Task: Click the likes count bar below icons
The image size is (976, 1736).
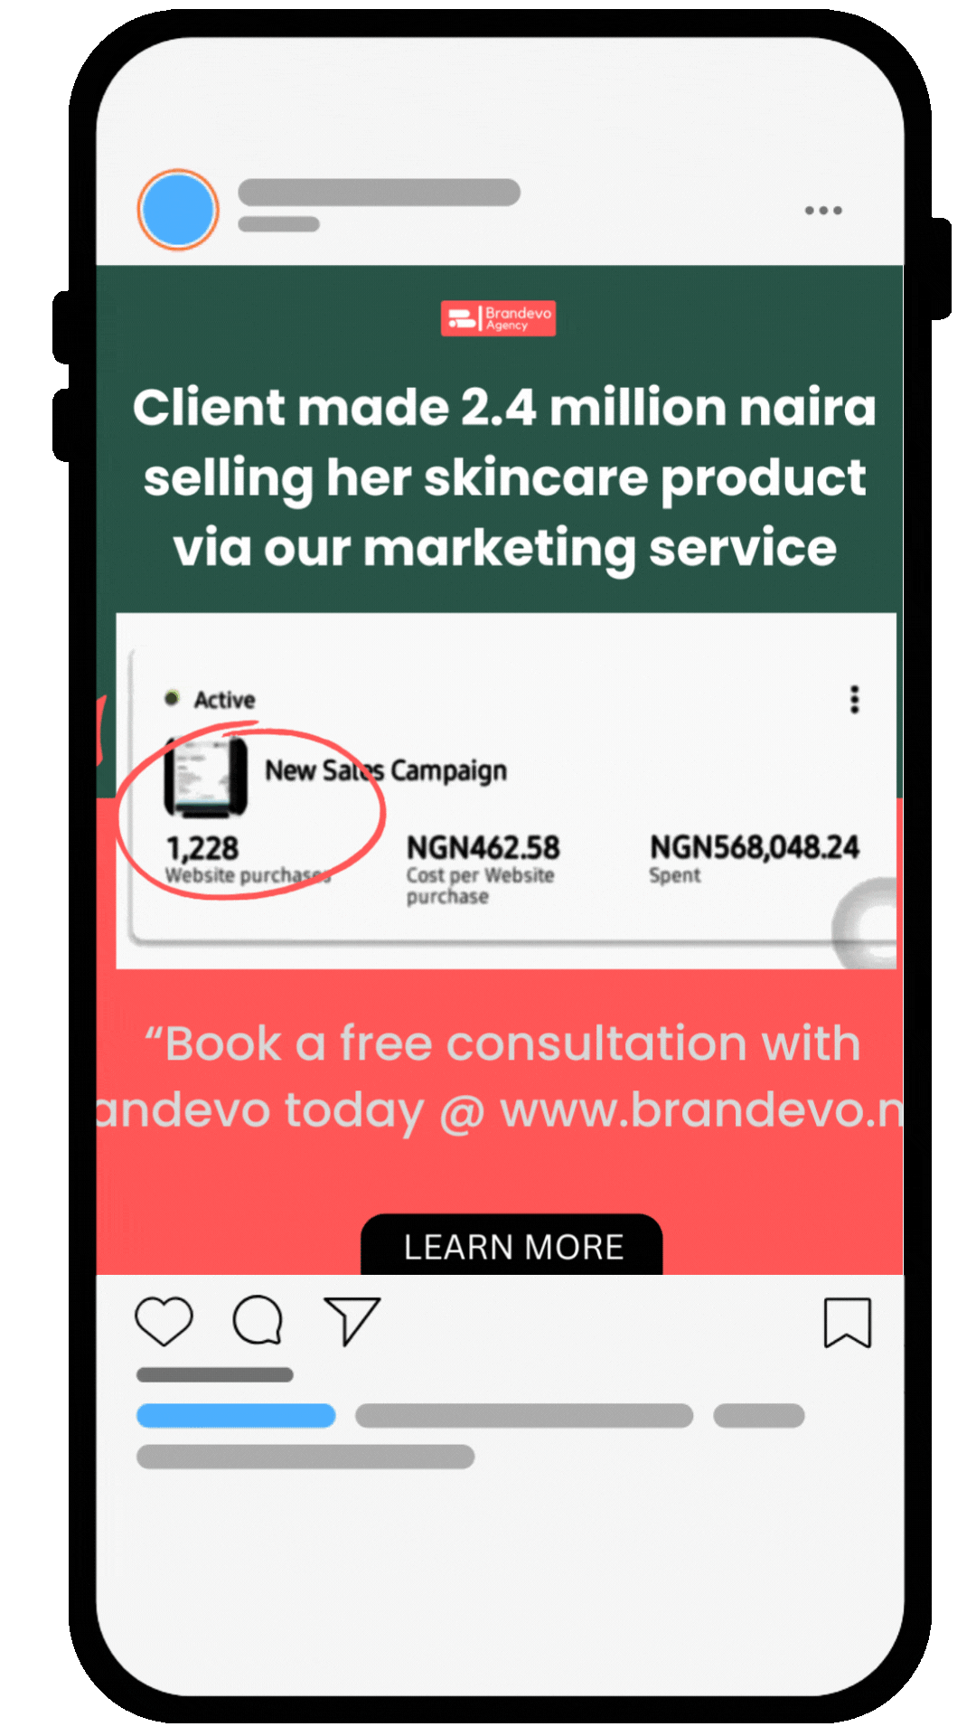Action: [215, 1375]
